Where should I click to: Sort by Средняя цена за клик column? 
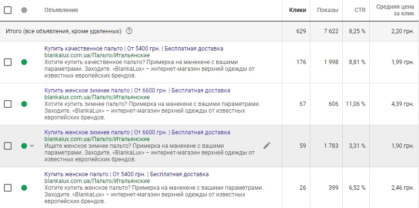pos(395,10)
